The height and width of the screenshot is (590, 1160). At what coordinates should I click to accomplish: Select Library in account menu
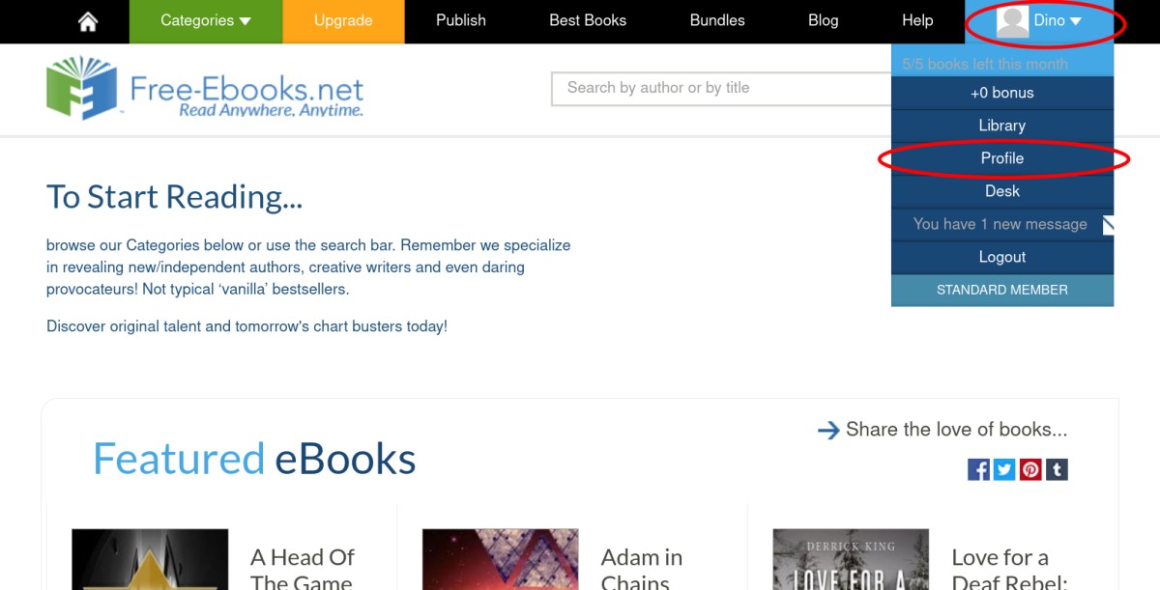click(x=1001, y=126)
